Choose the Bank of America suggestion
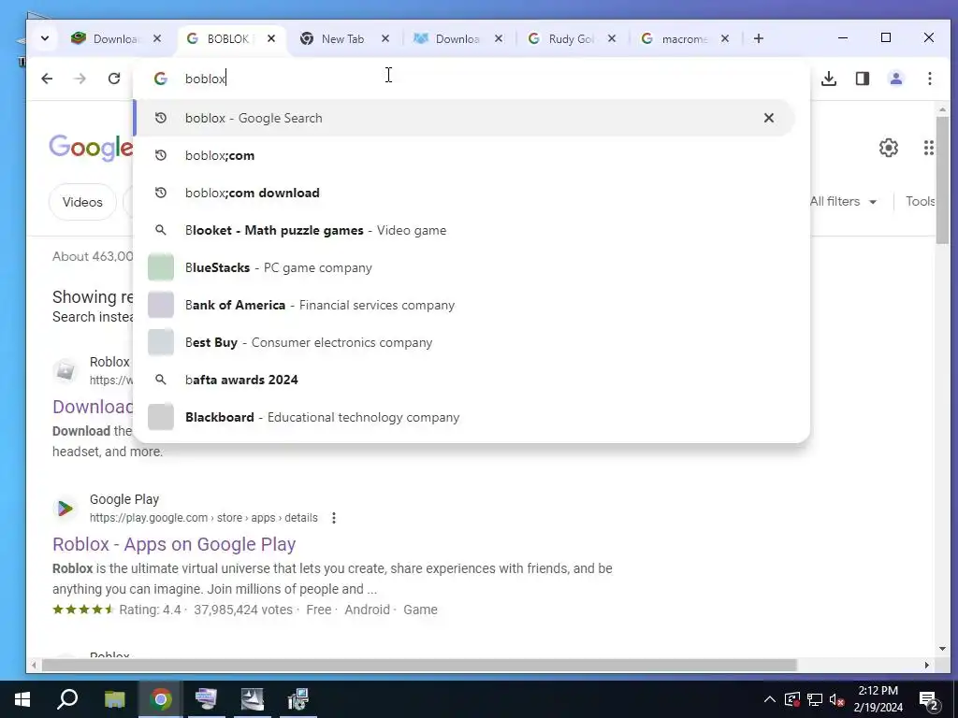 tap(464, 305)
